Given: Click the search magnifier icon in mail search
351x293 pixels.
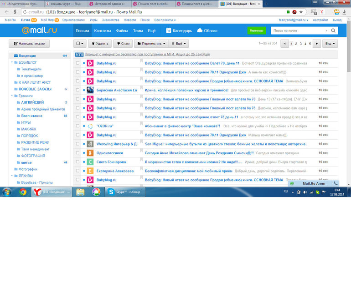Looking at the screenshot, I should coord(333,30).
